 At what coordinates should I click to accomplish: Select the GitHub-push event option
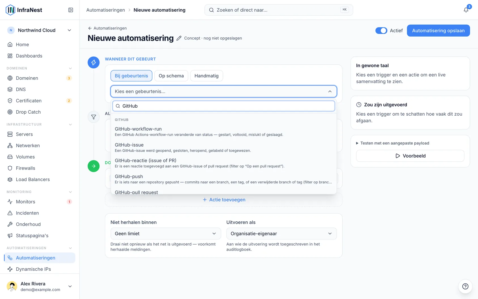click(223, 179)
